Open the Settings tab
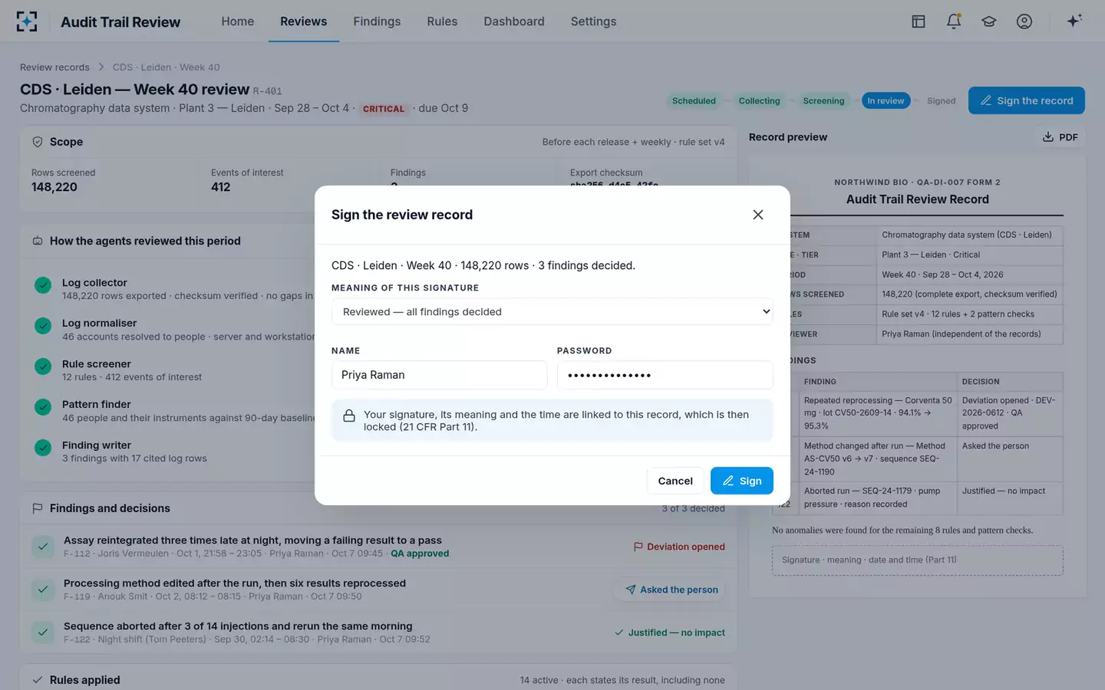This screenshot has height=690, width=1105. (x=594, y=21)
